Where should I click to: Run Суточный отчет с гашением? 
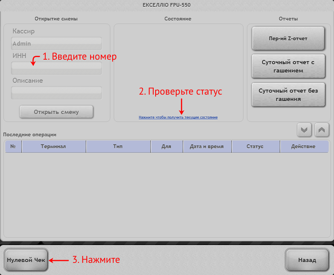[288, 66]
